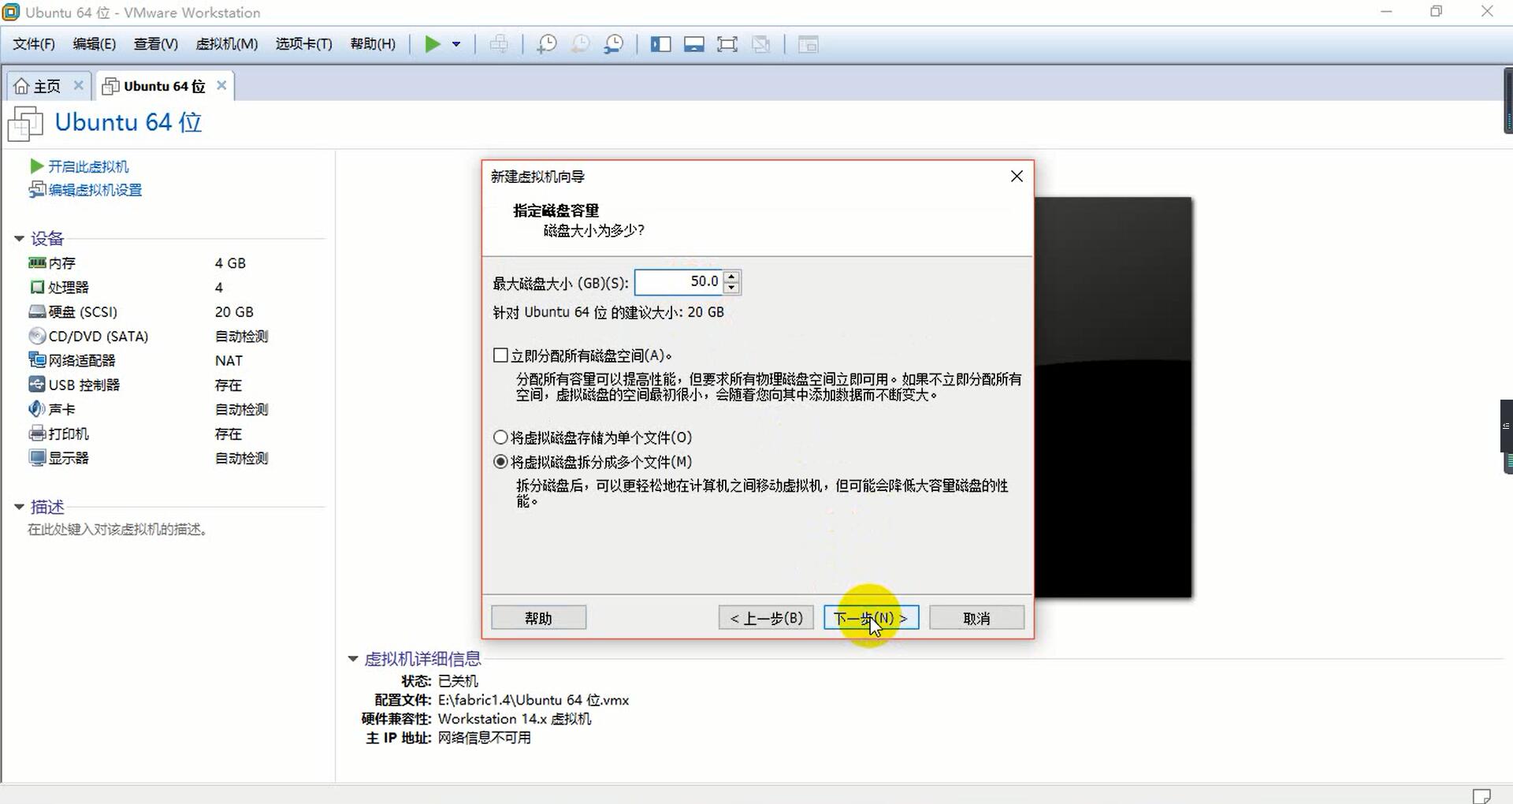Open the 文件(F) menu

point(34,44)
